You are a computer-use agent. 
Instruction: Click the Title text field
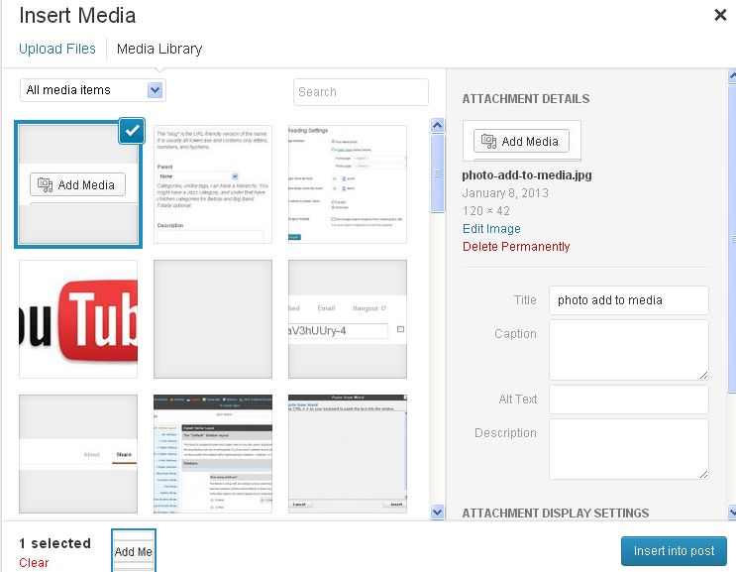pyautogui.click(x=628, y=300)
